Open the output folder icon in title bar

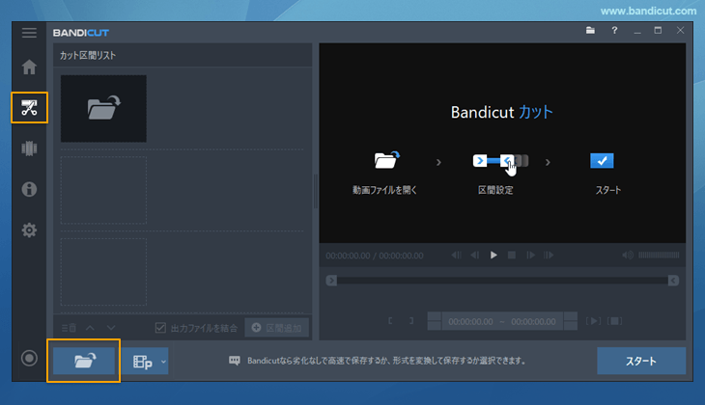pos(590,31)
